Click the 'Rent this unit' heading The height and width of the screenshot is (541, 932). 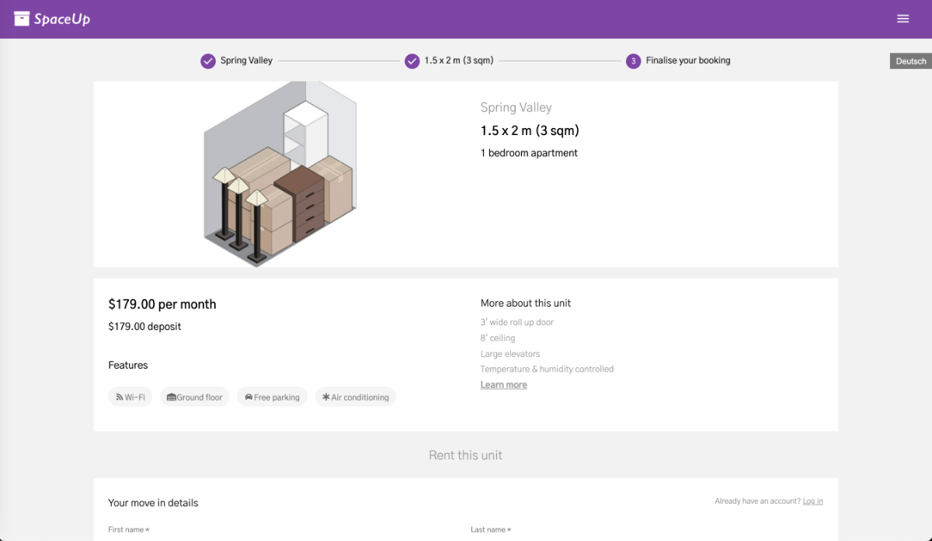point(466,456)
